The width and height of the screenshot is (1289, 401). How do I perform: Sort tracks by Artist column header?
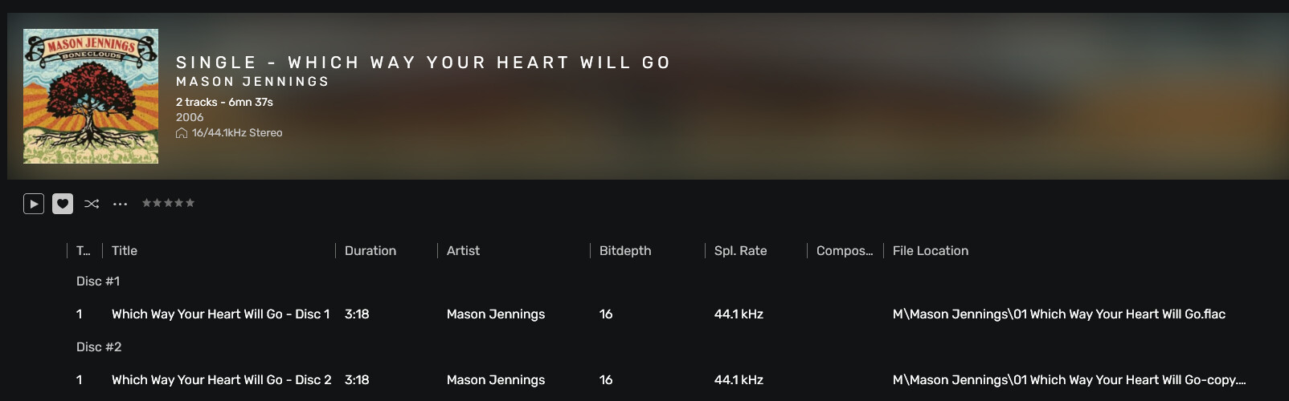coord(463,251)
